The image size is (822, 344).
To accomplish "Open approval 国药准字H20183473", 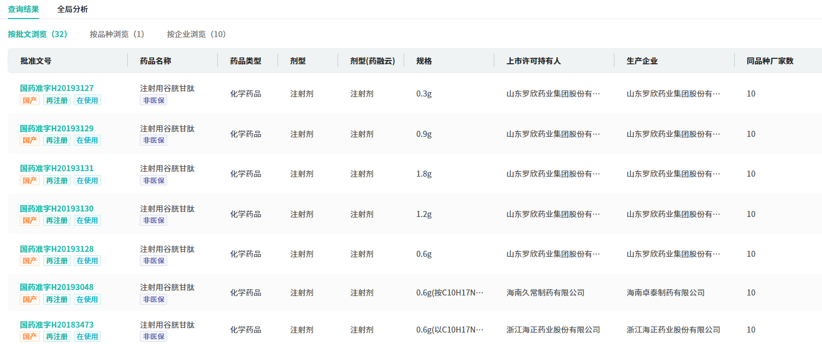I will 57,325.
